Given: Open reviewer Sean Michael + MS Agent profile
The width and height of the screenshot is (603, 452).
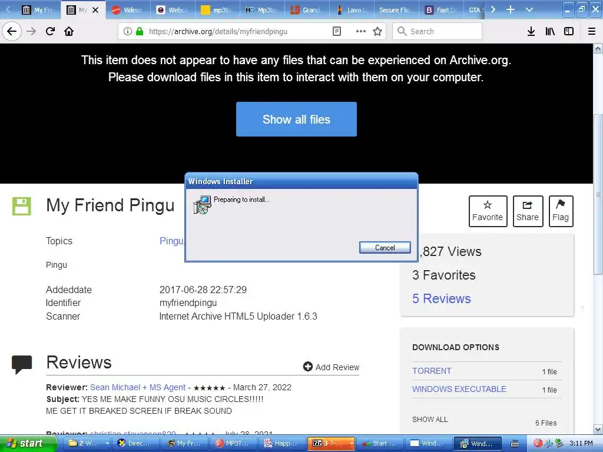Looking at the screenshot, I should 138,387.
